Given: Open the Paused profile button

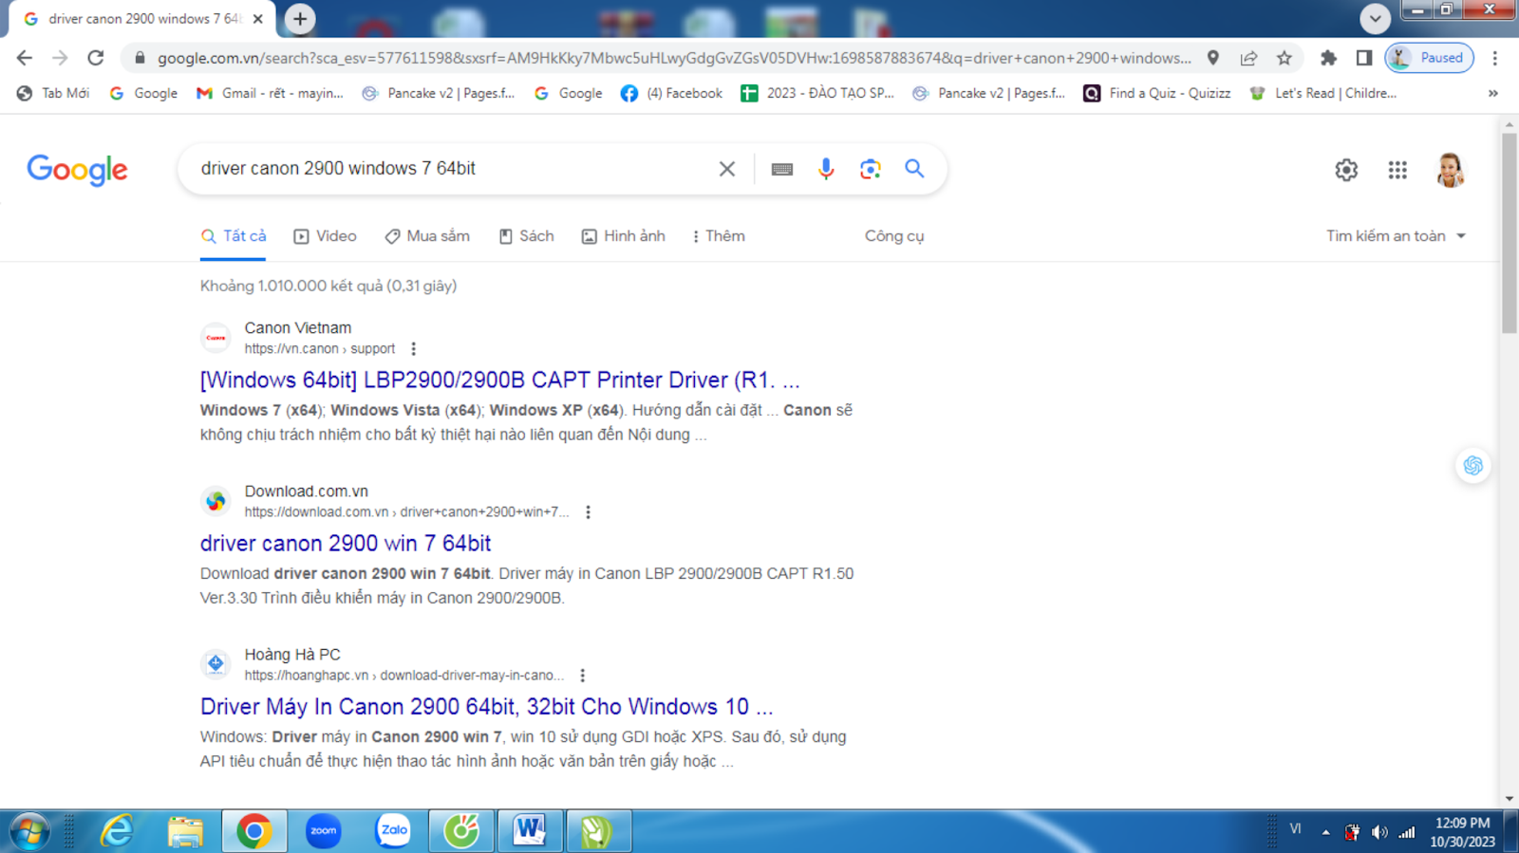Looking at the screenshot, I should (1430, 58).
